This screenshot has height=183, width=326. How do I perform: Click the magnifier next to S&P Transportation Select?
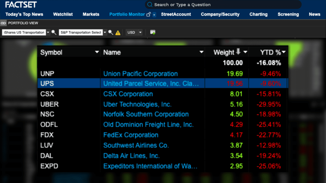(x=111, y=32)
